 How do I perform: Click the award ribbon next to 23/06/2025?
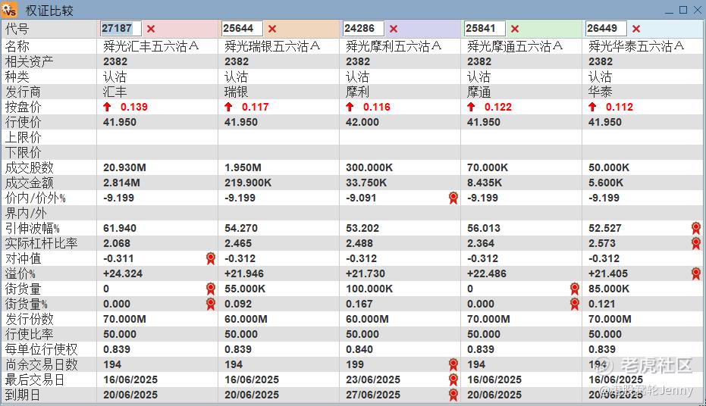(453, 380)
